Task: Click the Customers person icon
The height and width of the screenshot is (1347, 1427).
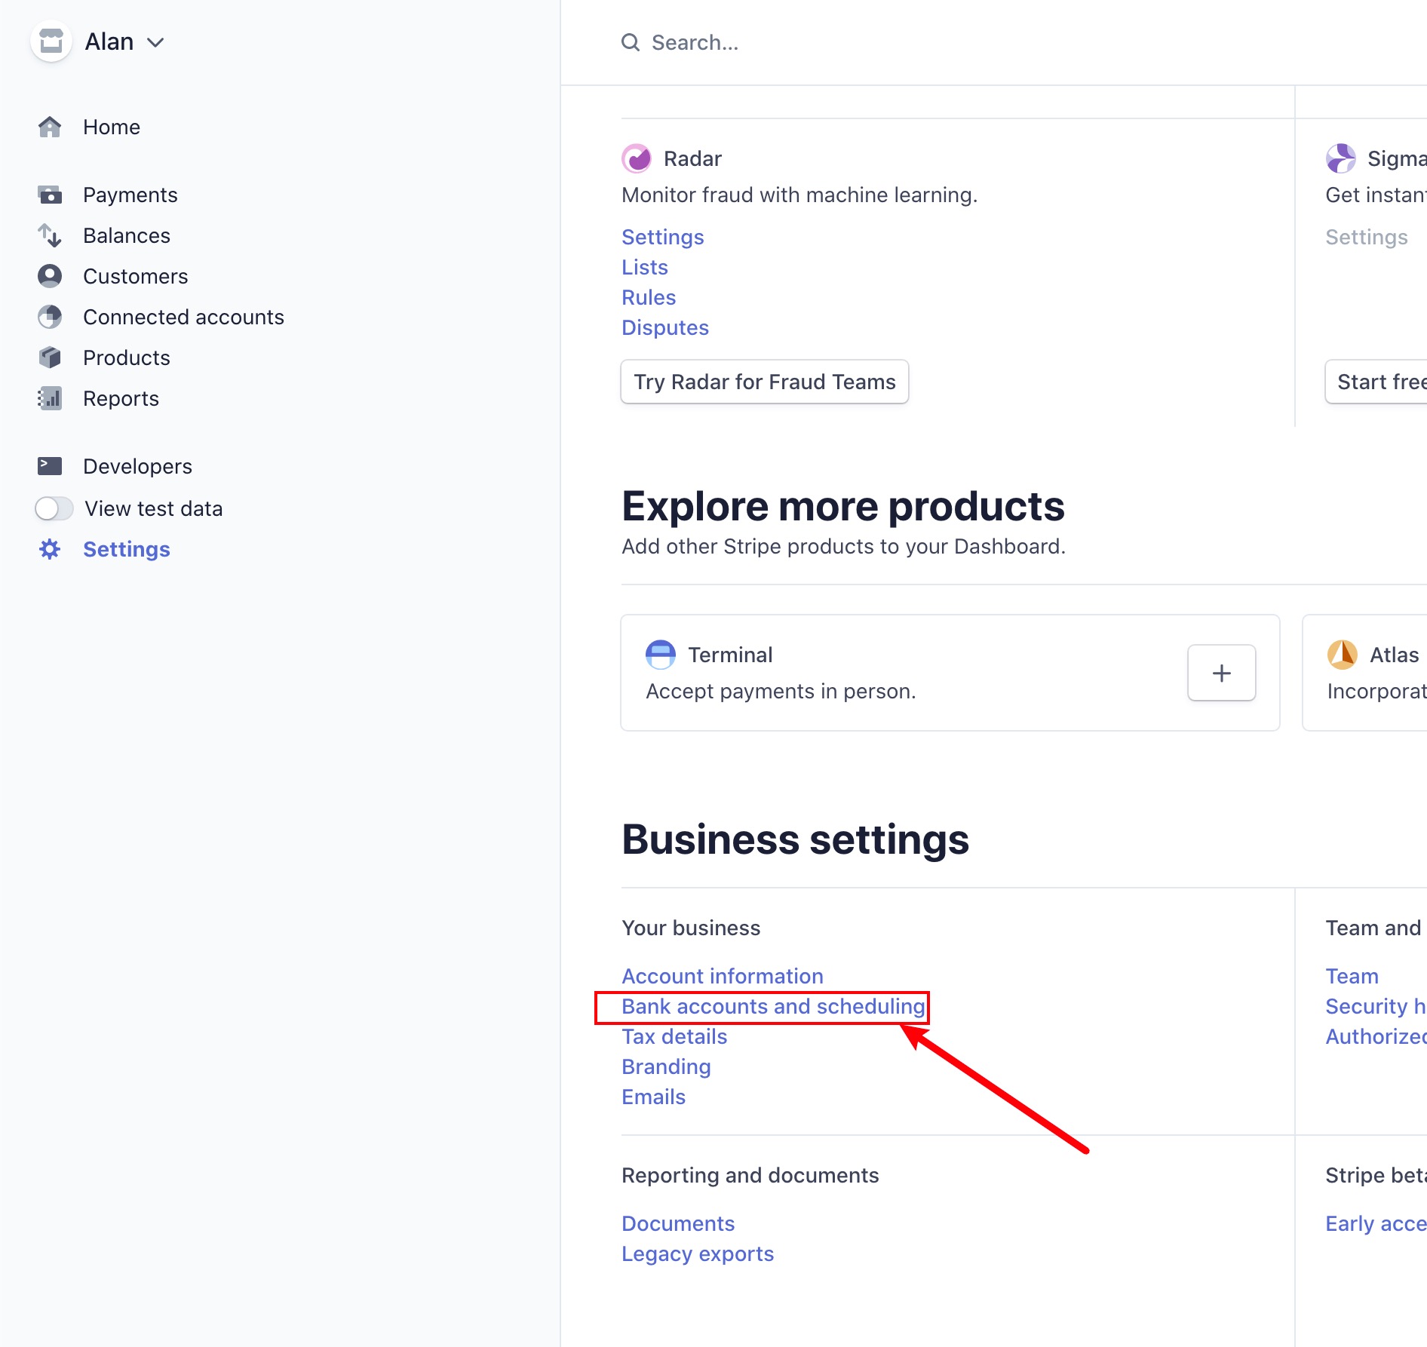Action: pos(50,276)
